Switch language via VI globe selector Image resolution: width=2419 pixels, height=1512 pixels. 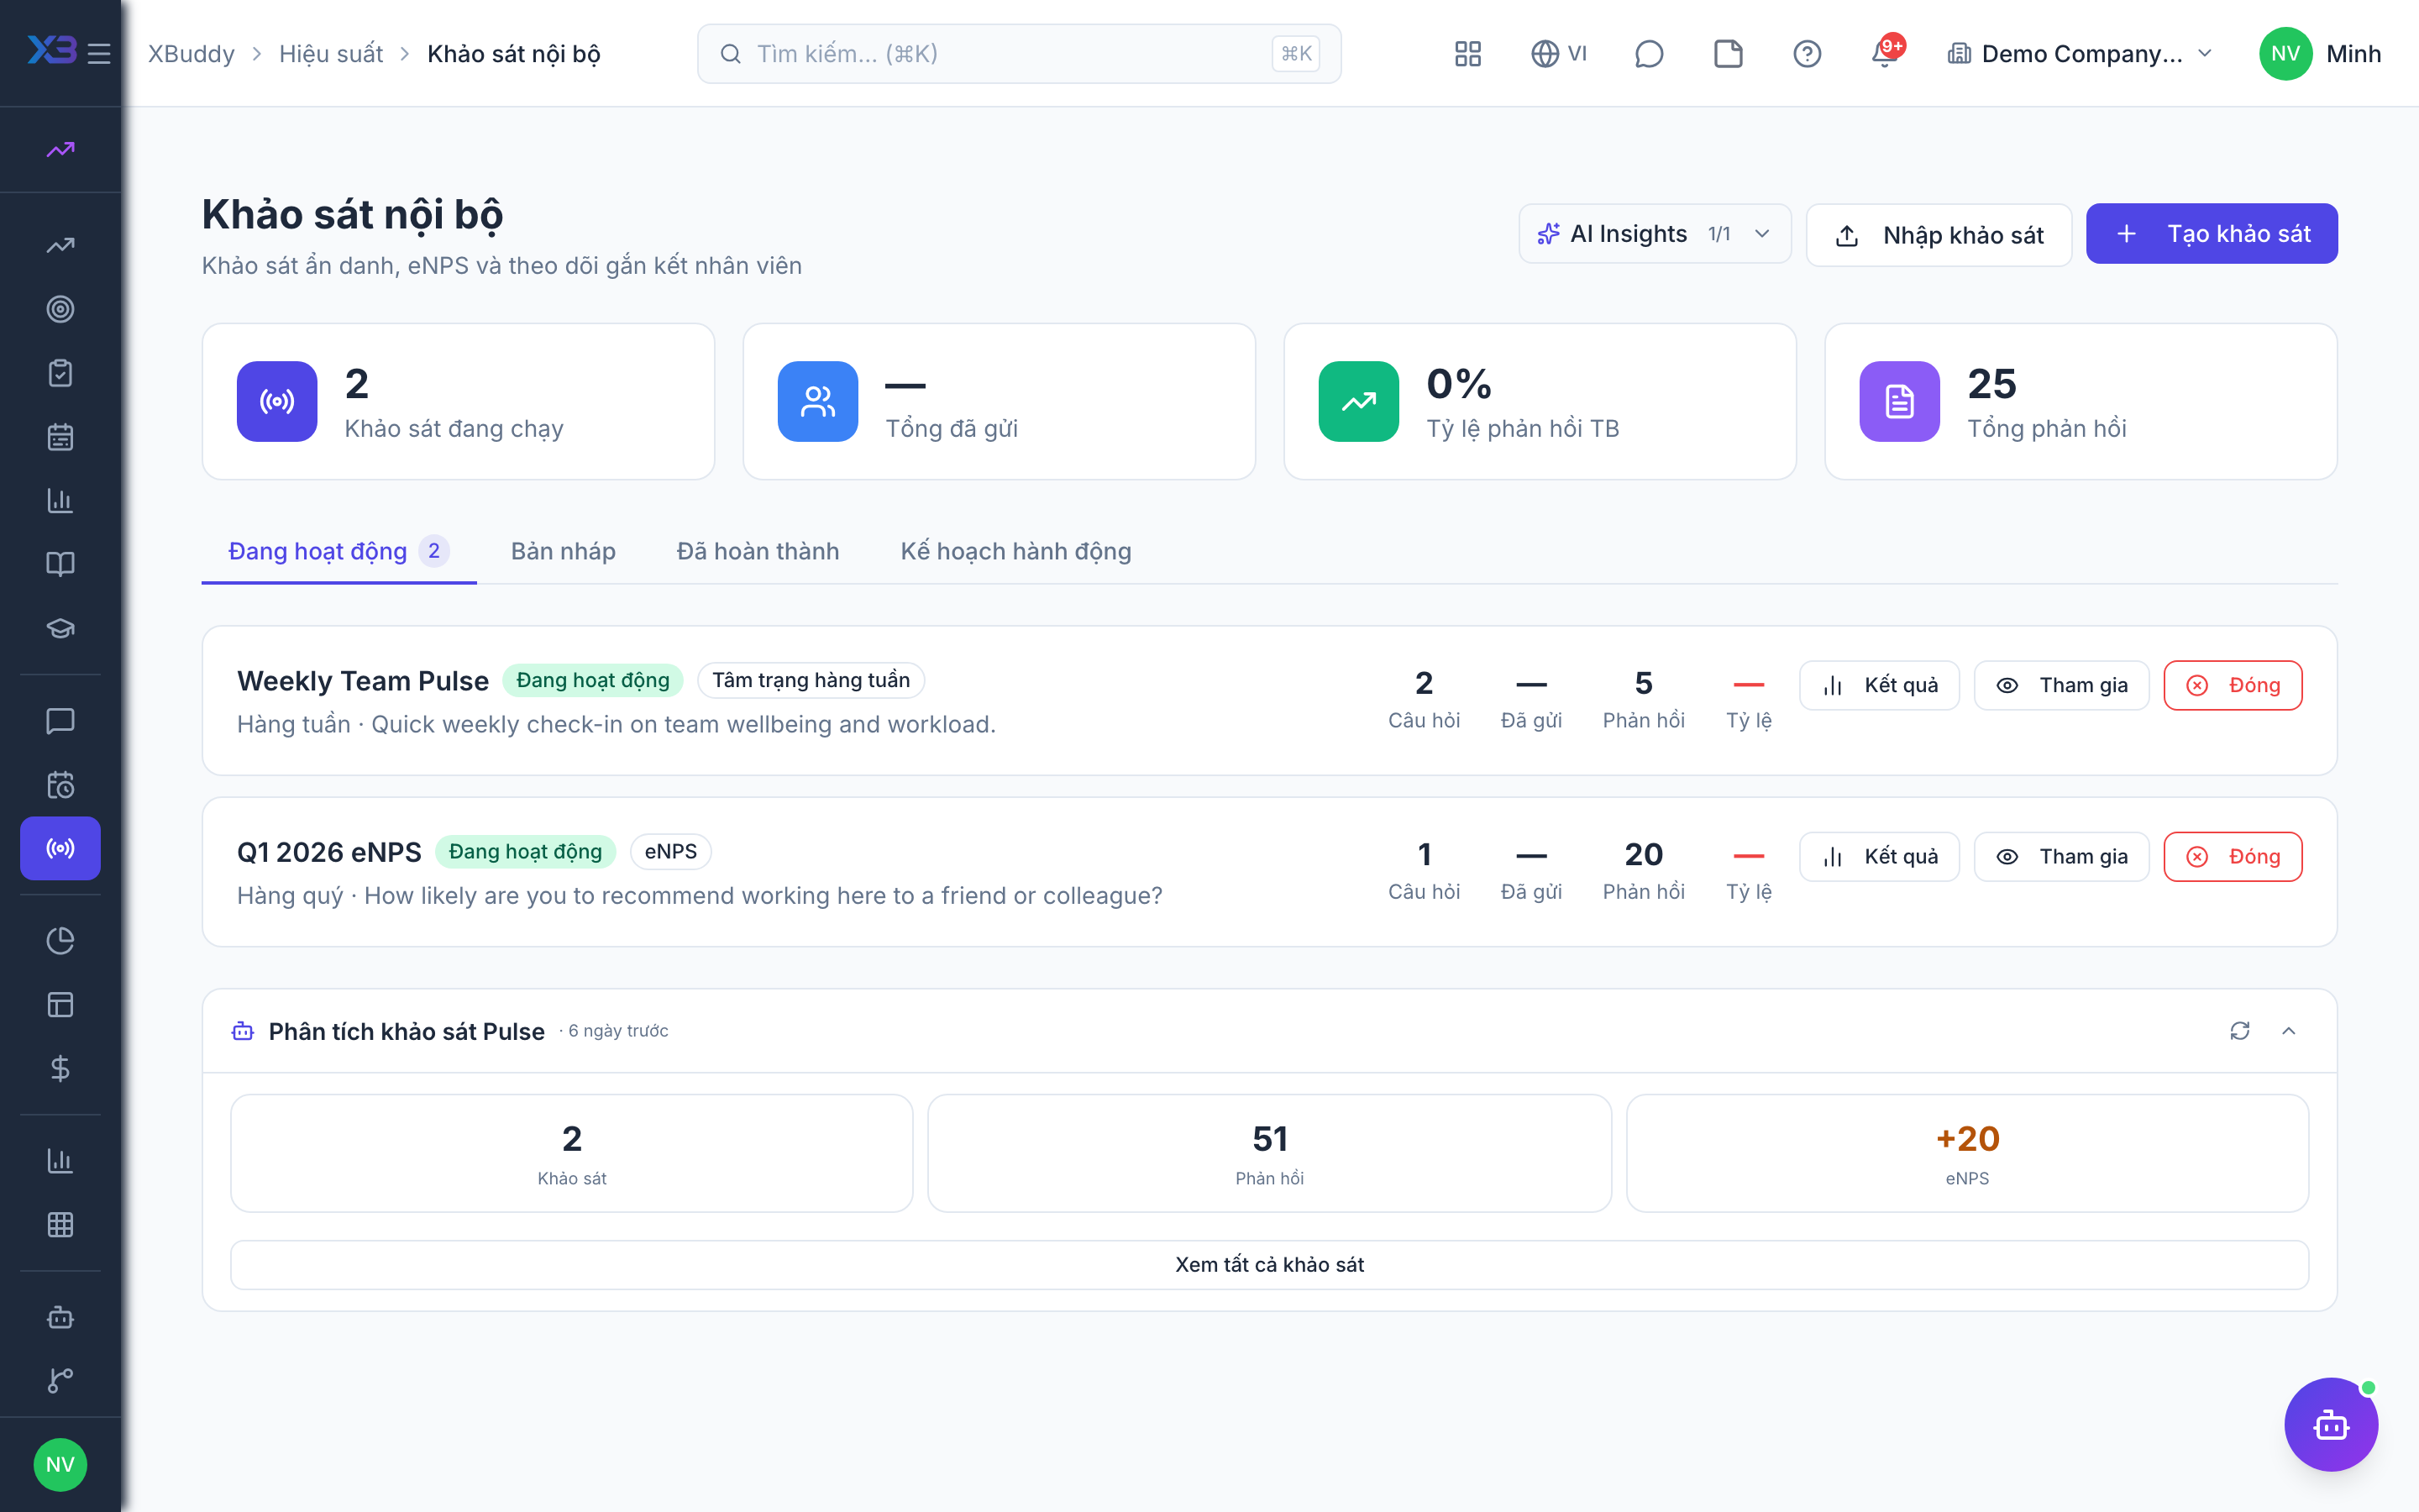(1558, 53)
